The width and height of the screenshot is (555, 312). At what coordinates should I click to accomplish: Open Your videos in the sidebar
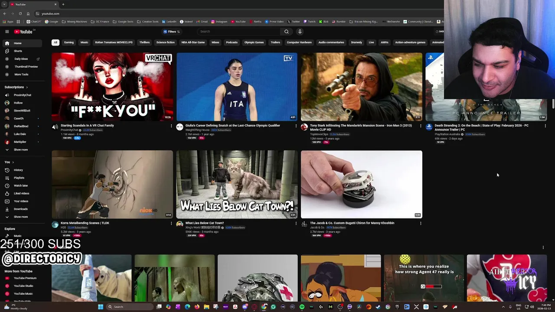(22, 201)
